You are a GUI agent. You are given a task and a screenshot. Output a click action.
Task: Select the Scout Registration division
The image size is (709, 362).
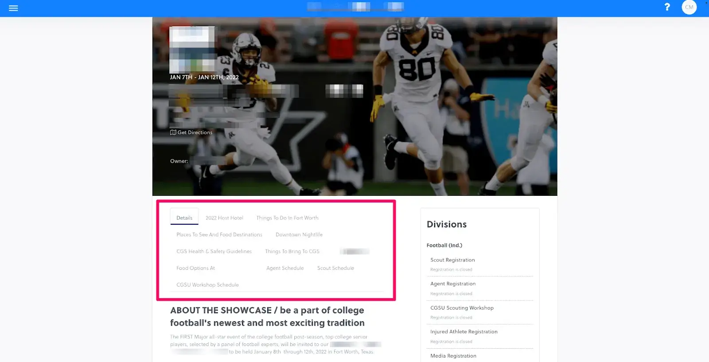pyautogui.click(x=452, y=260)
